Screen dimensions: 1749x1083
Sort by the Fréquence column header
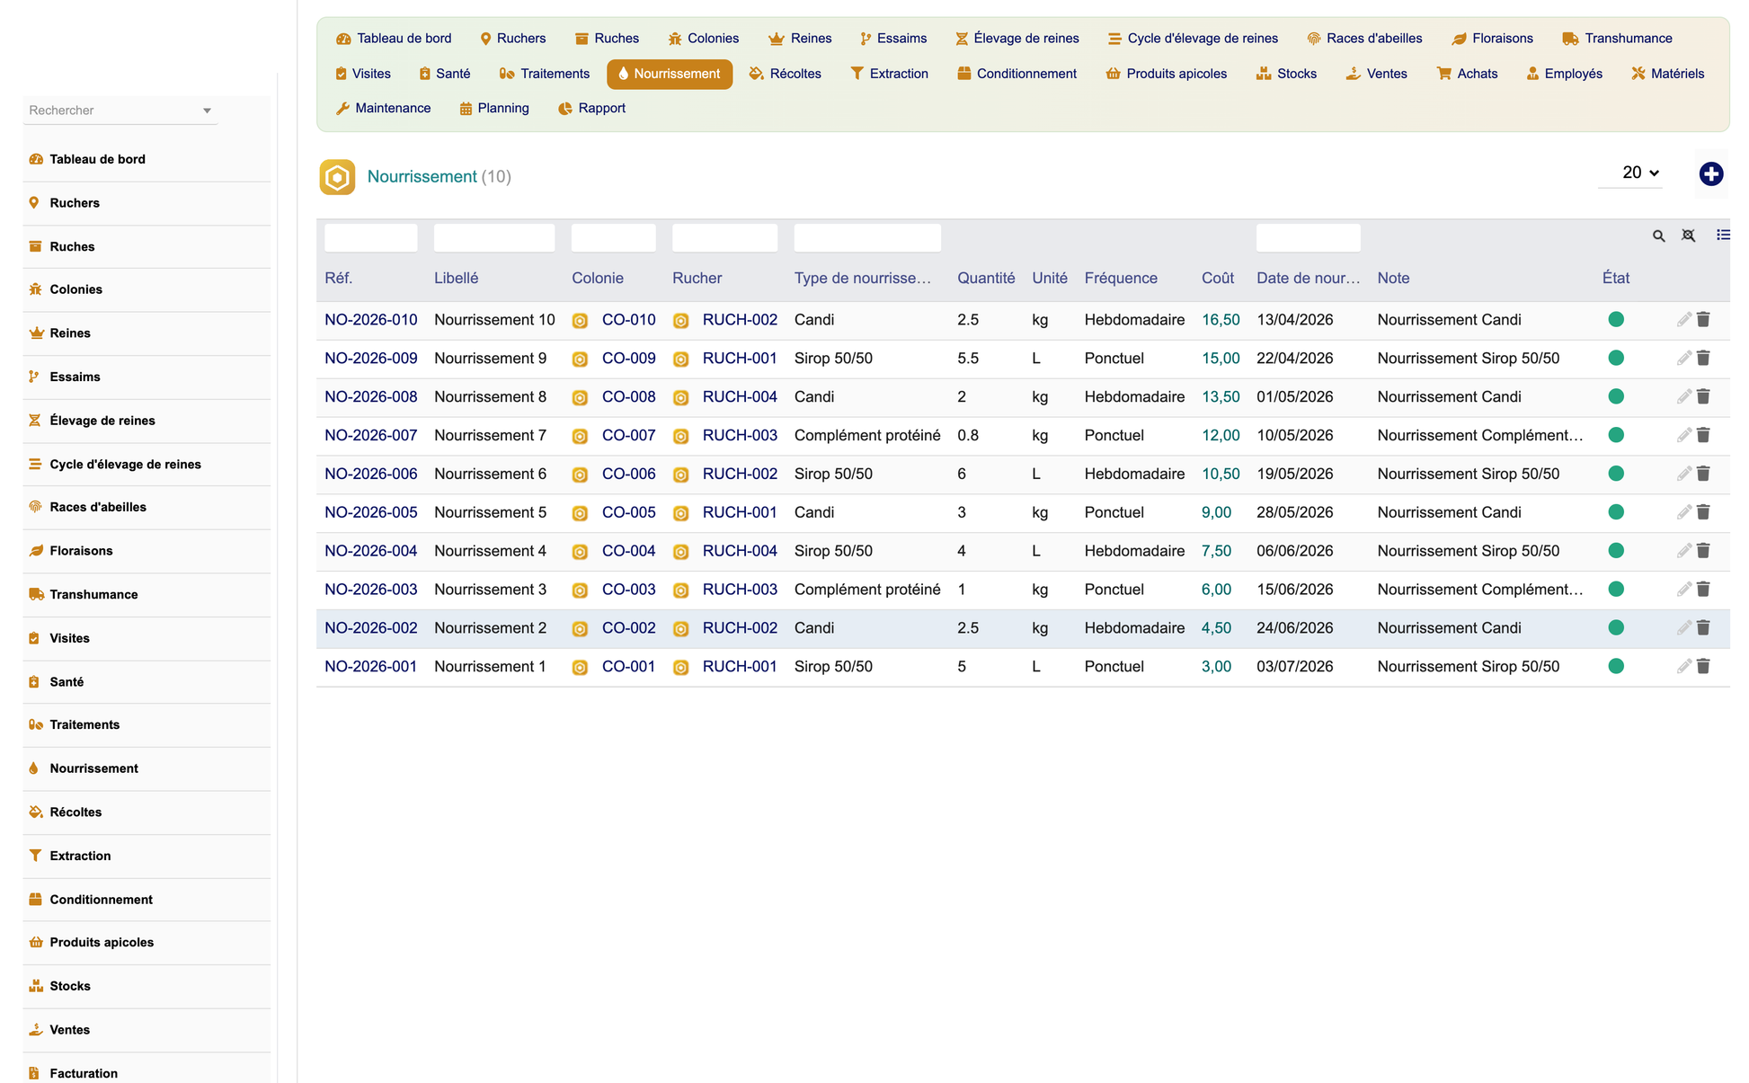[x=1121, y=279]
